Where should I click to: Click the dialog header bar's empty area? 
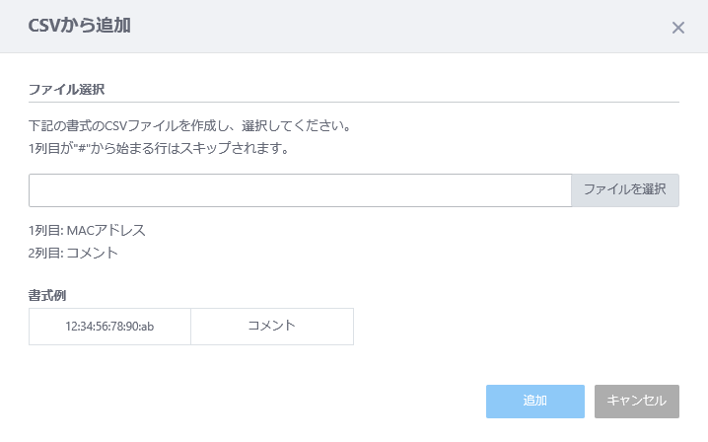pos(394,27)
